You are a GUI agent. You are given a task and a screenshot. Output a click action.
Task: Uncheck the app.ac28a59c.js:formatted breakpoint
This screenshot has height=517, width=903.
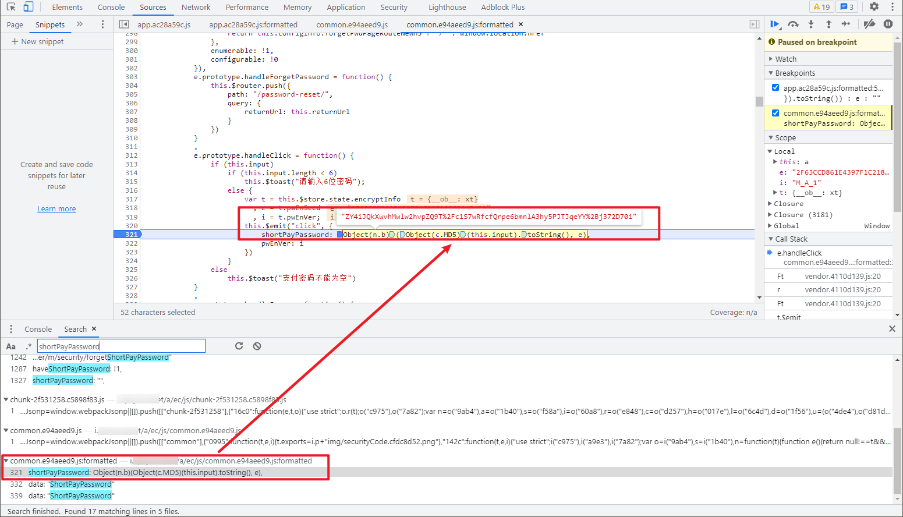point(775,88)
